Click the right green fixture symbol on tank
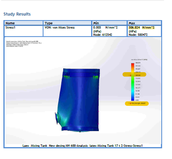The width and height of the screenshot is (172, 159). tap(95, 77)
